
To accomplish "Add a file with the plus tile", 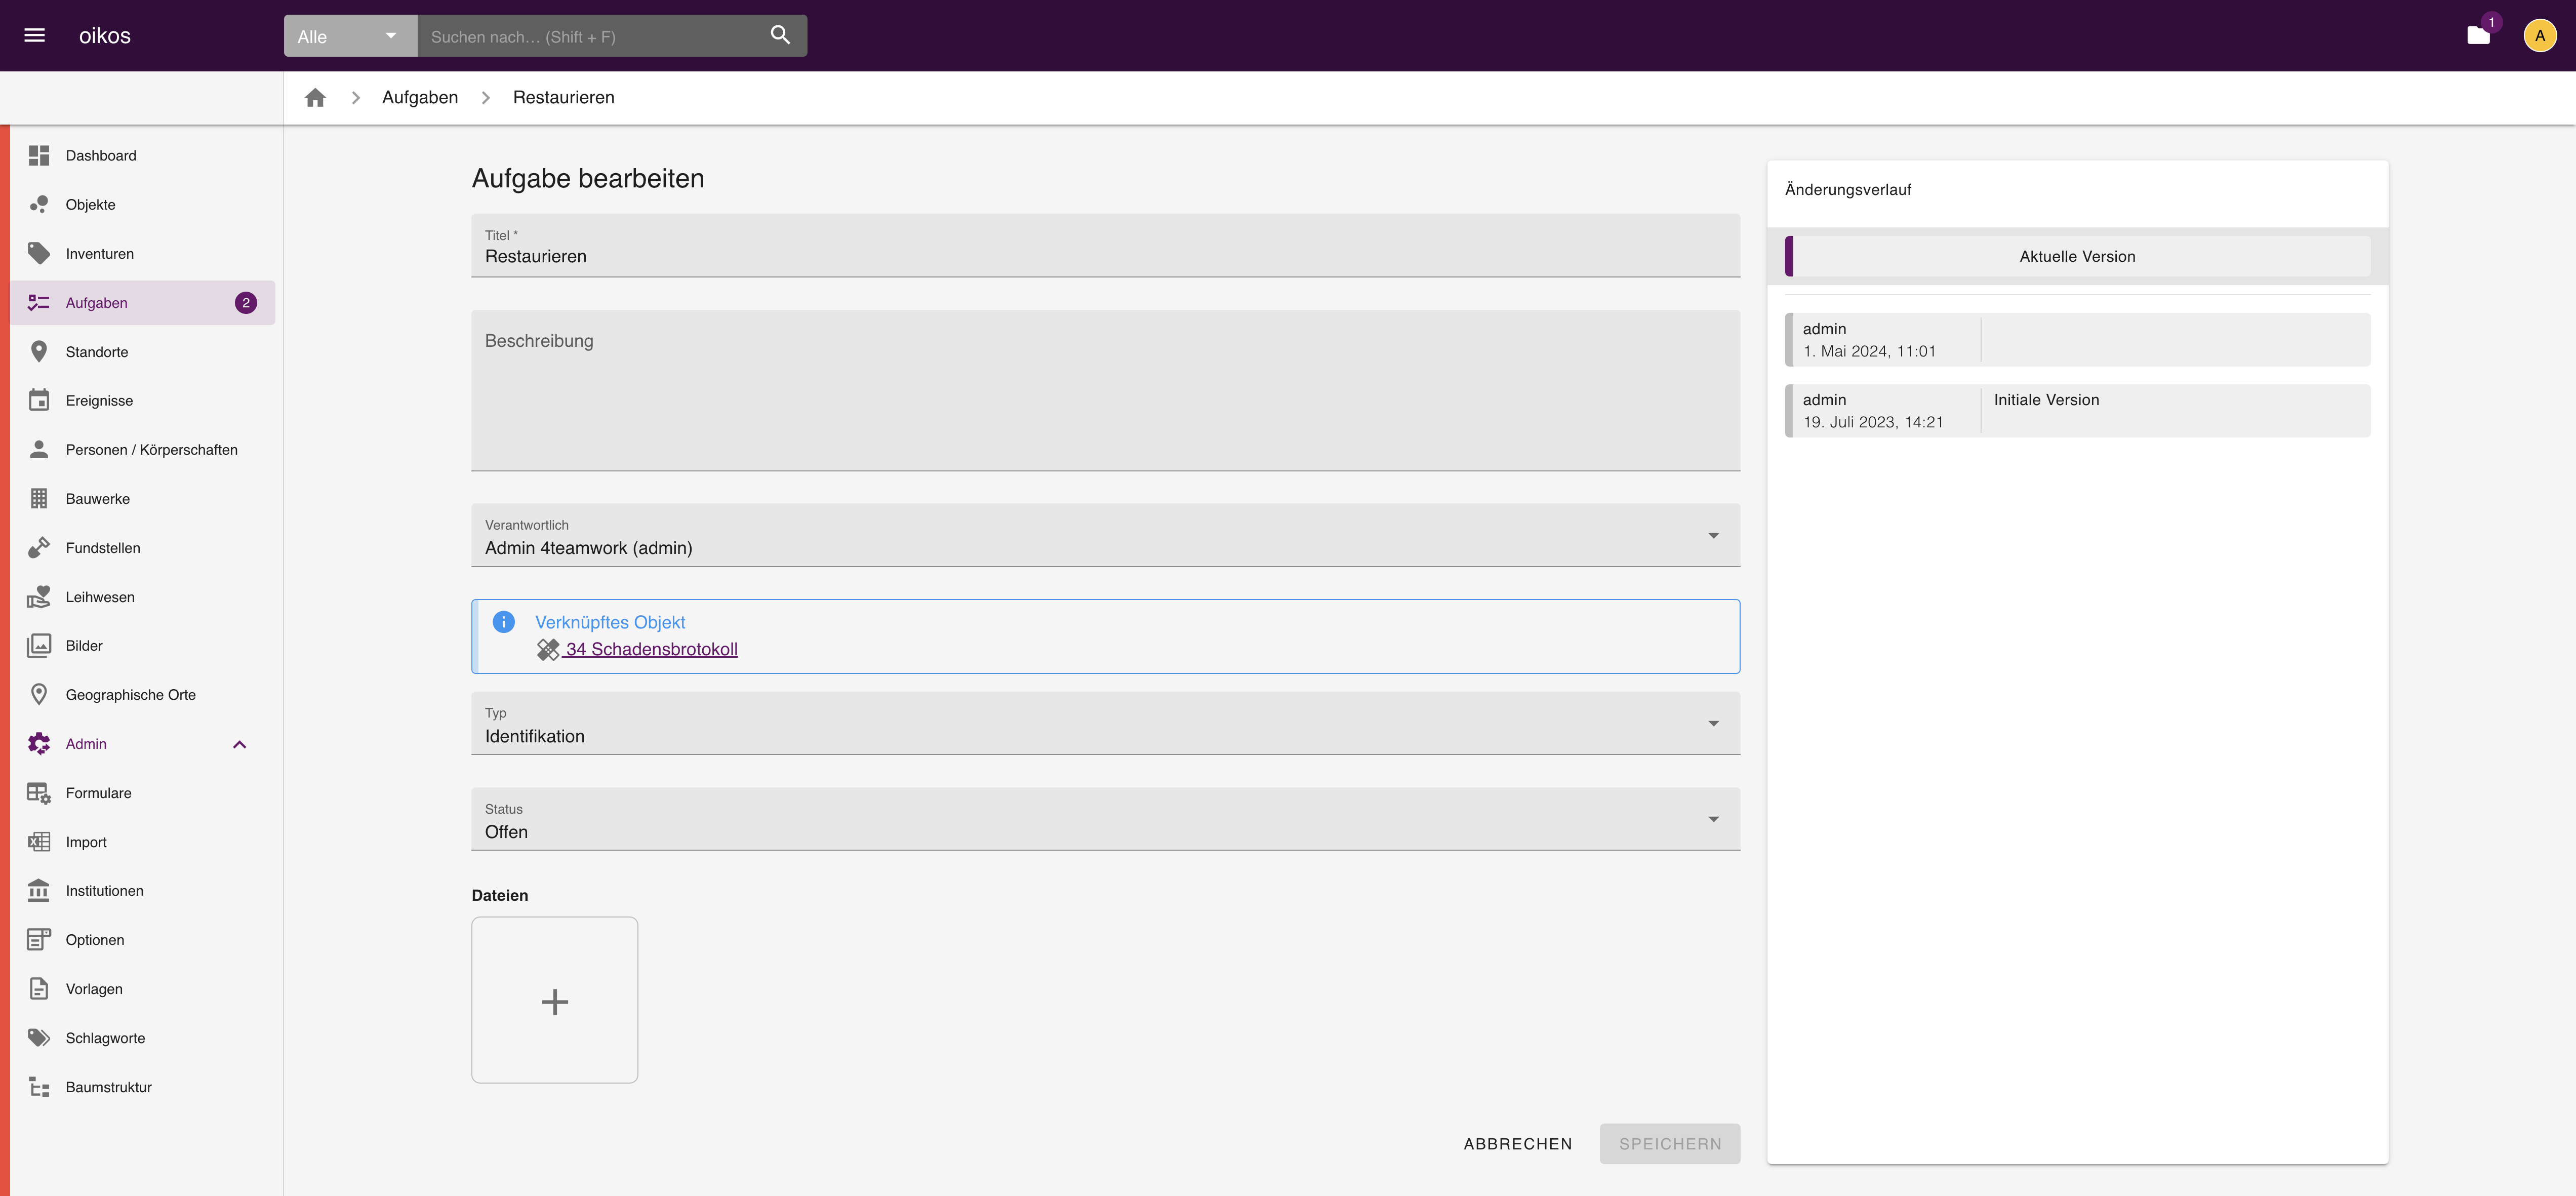I will (555, 1000).
